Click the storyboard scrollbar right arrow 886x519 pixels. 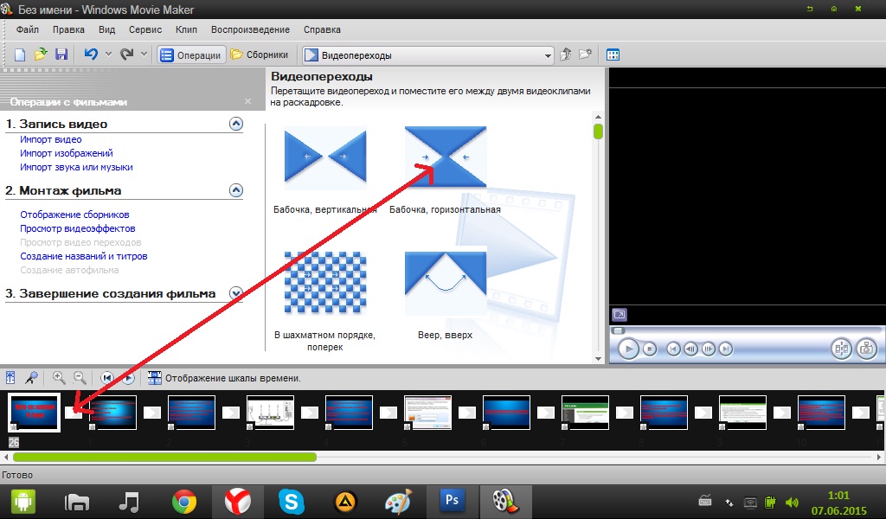tap(879, 457)
